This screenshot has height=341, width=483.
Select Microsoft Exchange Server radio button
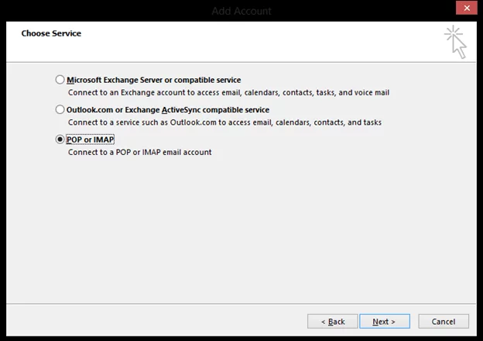(60, 80)
